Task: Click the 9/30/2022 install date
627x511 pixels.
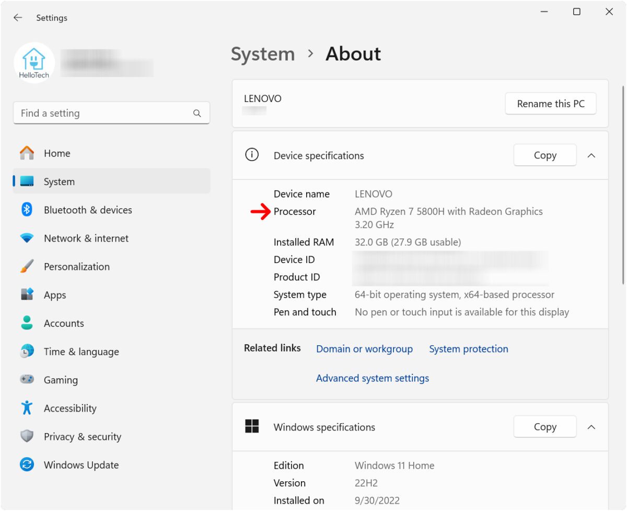Action: [x=377, y=501]
